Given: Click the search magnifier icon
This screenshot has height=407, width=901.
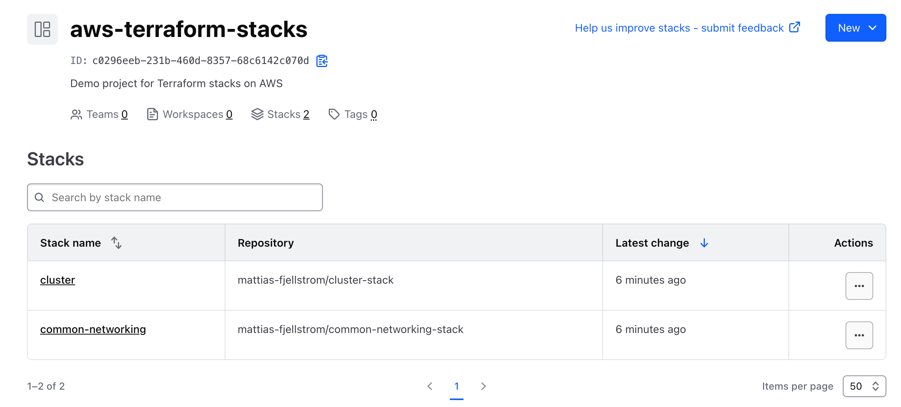Looking at the screenshot, I should point(40,197).
